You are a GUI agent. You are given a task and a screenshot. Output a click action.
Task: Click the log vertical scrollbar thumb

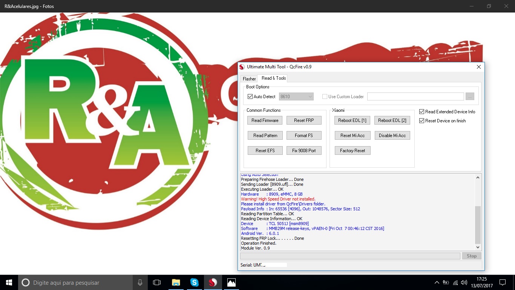478,225
